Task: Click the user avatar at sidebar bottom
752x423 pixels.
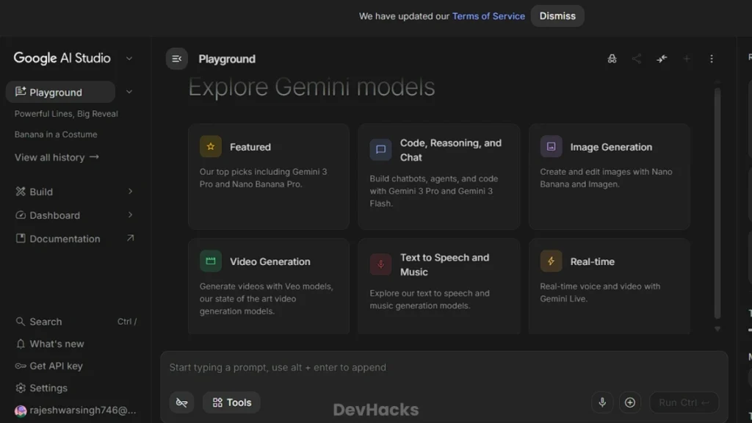Action: pos(20,411)
